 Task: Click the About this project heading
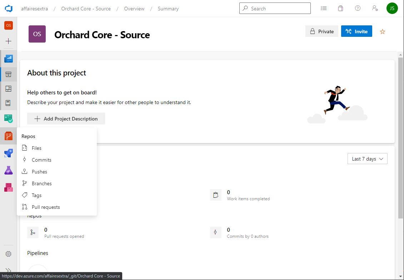57,73
